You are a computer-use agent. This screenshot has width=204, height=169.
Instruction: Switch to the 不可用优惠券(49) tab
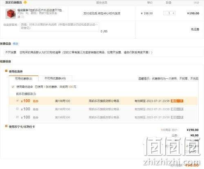click(x=55, y=78)
